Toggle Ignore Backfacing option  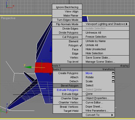[x=67, y=7]
